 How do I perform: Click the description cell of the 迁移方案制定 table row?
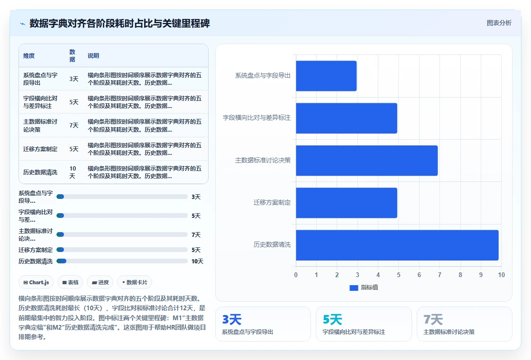click(146, 149)
